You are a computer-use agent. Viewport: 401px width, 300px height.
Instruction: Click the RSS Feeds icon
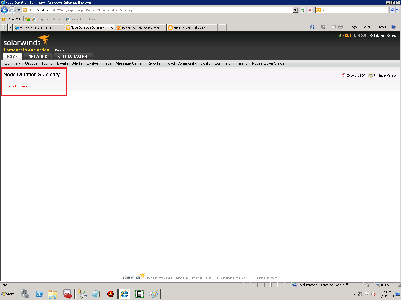click(x=323, y=27)
